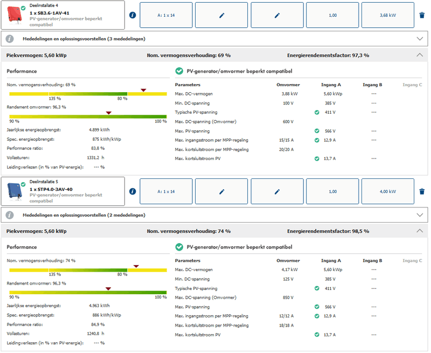Image resolution: width=431 pixels, height=353 pixels.
Task: Click the blue STP4.0 inverter thumbnail
Action: coord(15,191)
